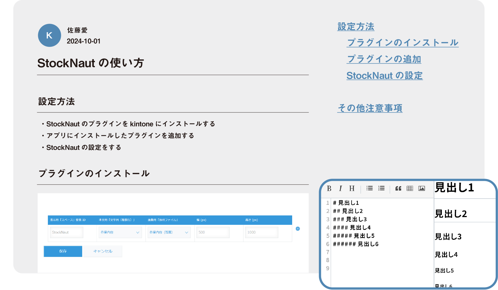
Task: Click the height input showing 1000
Action: pyautogui.click(x=261, y=232)
